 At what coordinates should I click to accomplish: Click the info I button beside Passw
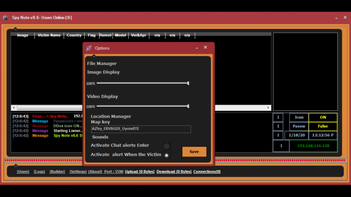(x=278, y=127)
